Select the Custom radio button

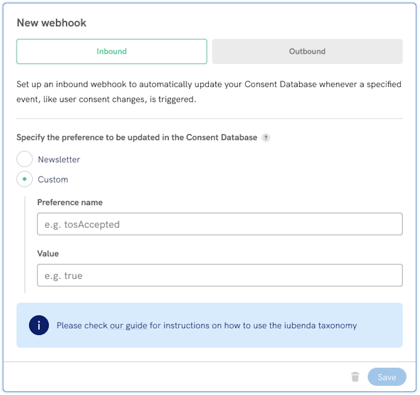(25, 180)
